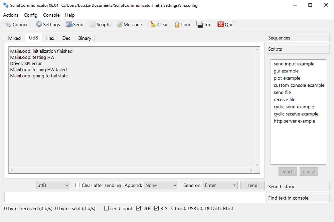Switch to the Hex tab
This screenshot has height=222, width=334.
(50, 38)
